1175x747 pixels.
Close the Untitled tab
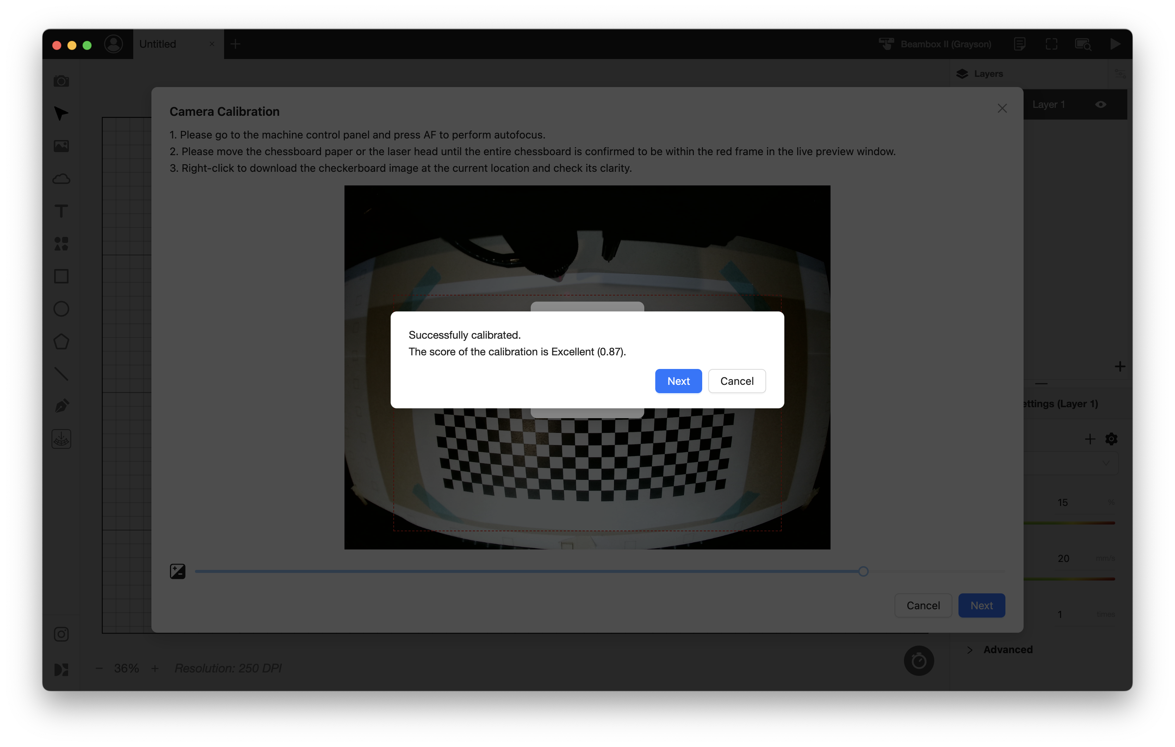212,44
